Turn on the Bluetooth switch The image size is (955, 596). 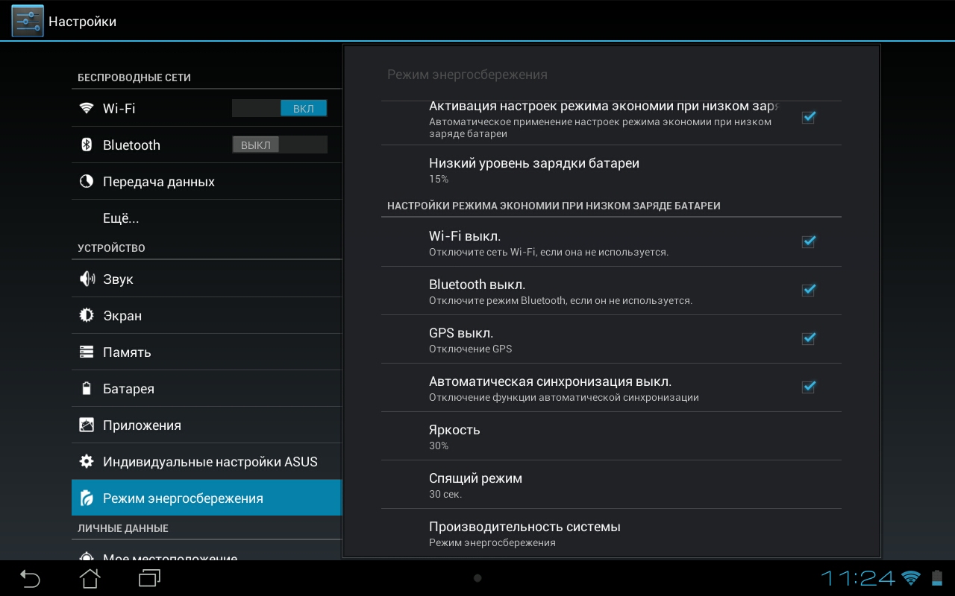click(x=280, y=145)
